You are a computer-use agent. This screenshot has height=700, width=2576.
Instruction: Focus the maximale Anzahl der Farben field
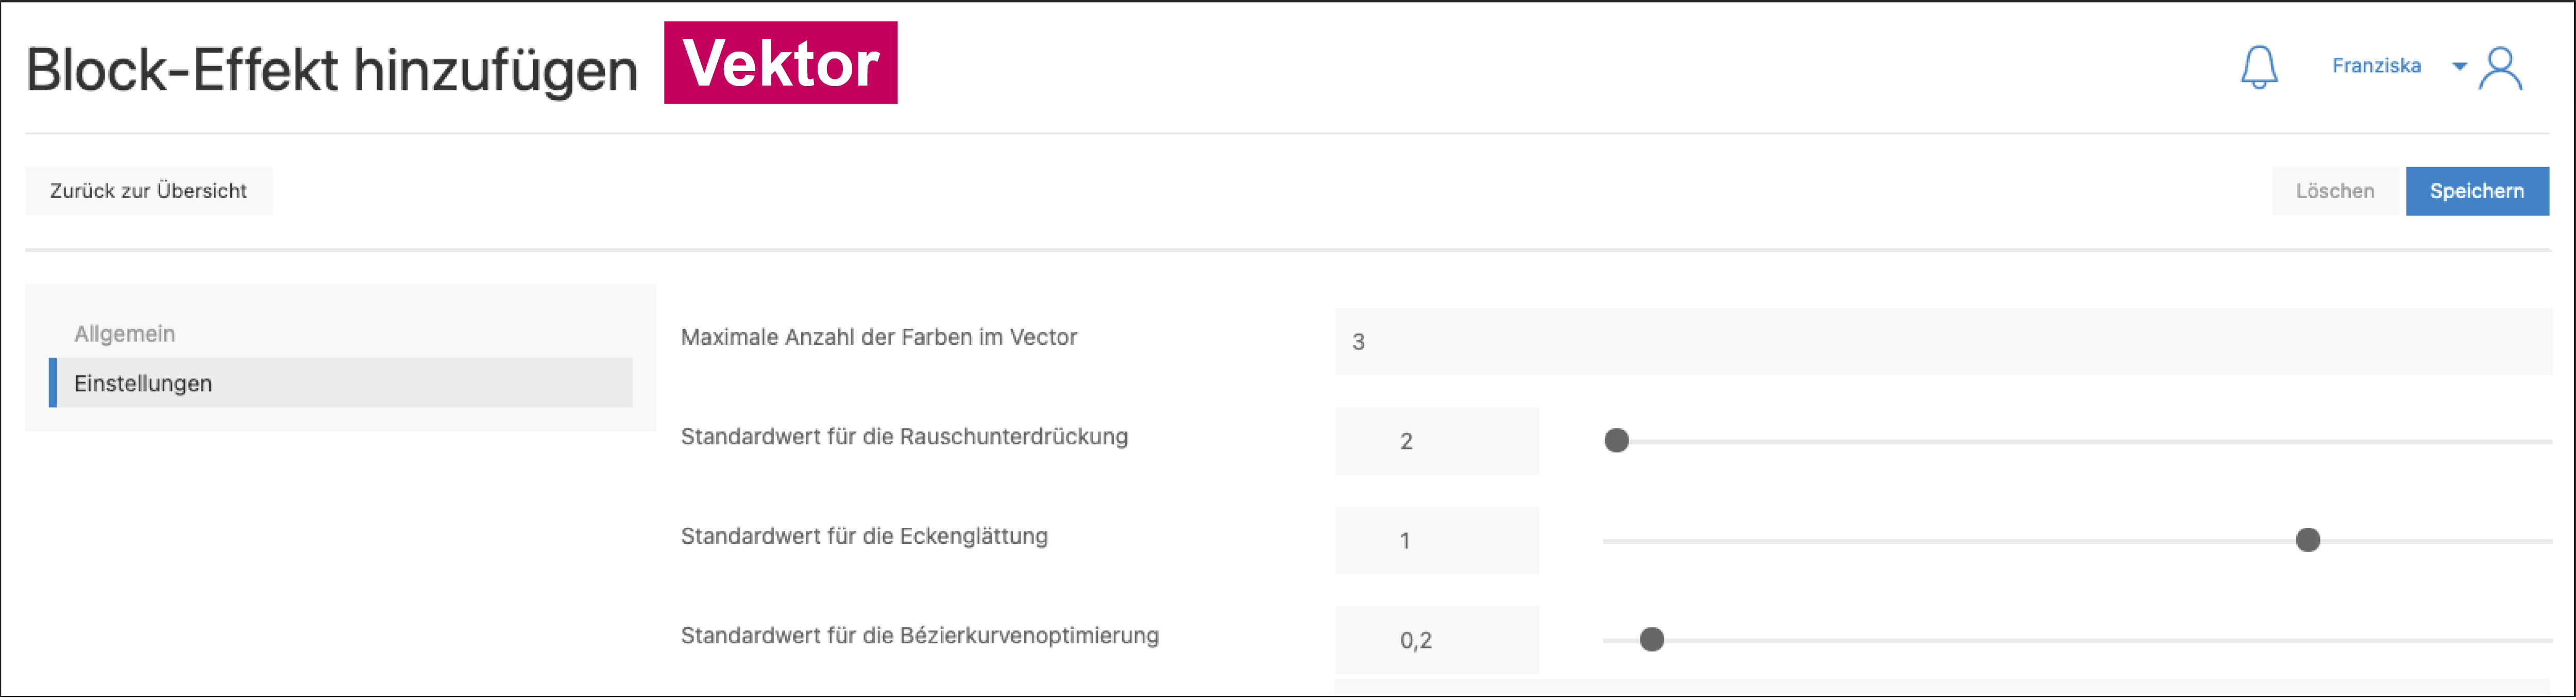coord(1942,342)
